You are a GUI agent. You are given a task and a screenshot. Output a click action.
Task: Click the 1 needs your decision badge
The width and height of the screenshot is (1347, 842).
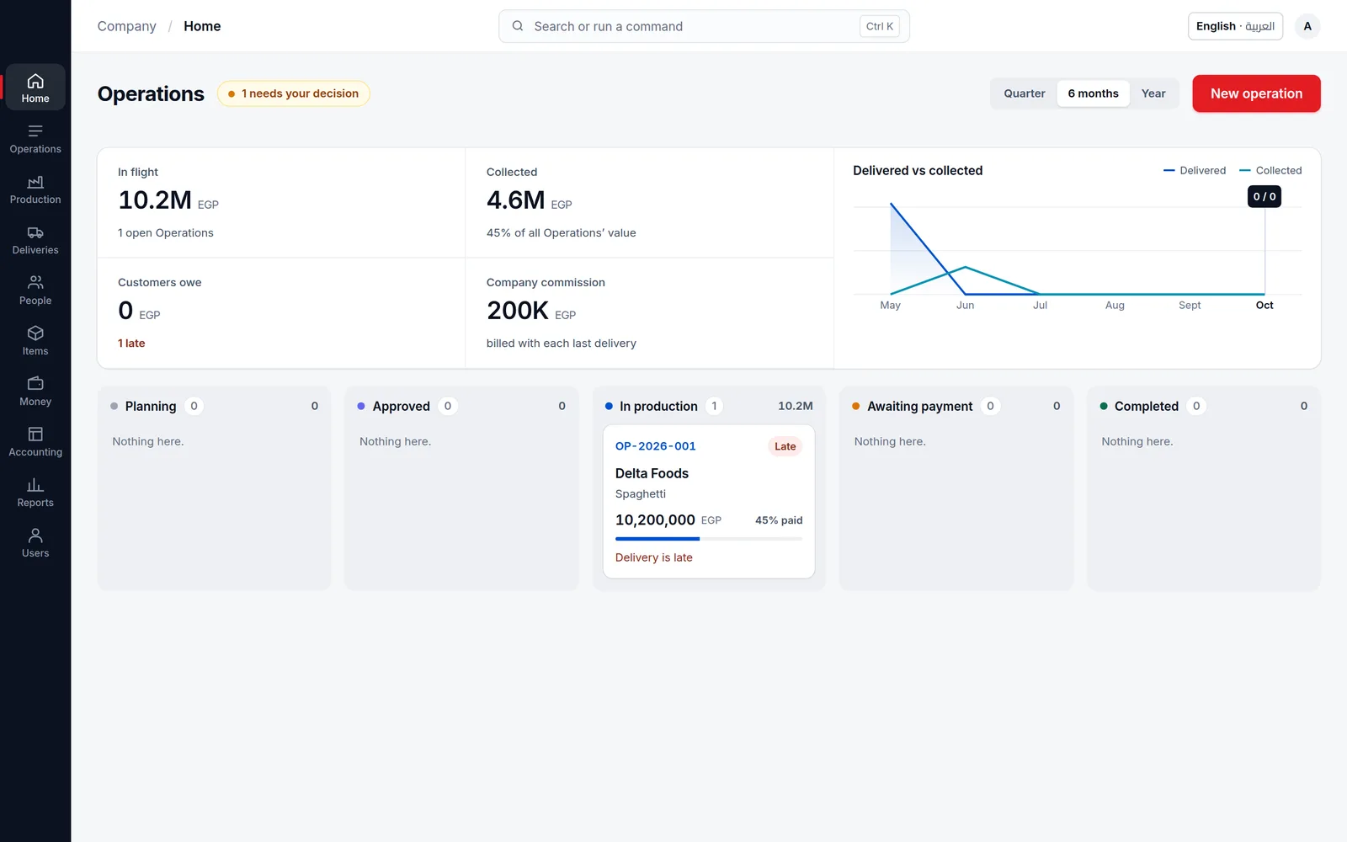coord(294,93)
